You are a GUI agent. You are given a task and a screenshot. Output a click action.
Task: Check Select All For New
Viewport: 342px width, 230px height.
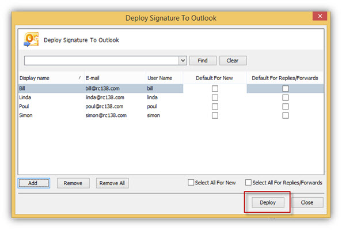click(x=191, y=182)
